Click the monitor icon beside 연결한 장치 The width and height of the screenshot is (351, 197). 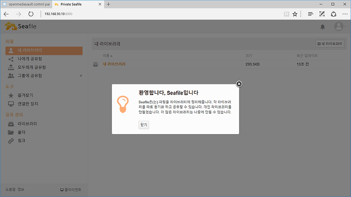click(11, 104)
